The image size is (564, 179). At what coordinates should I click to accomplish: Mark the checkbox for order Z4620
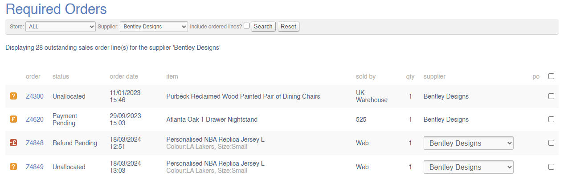pos(551,119)
